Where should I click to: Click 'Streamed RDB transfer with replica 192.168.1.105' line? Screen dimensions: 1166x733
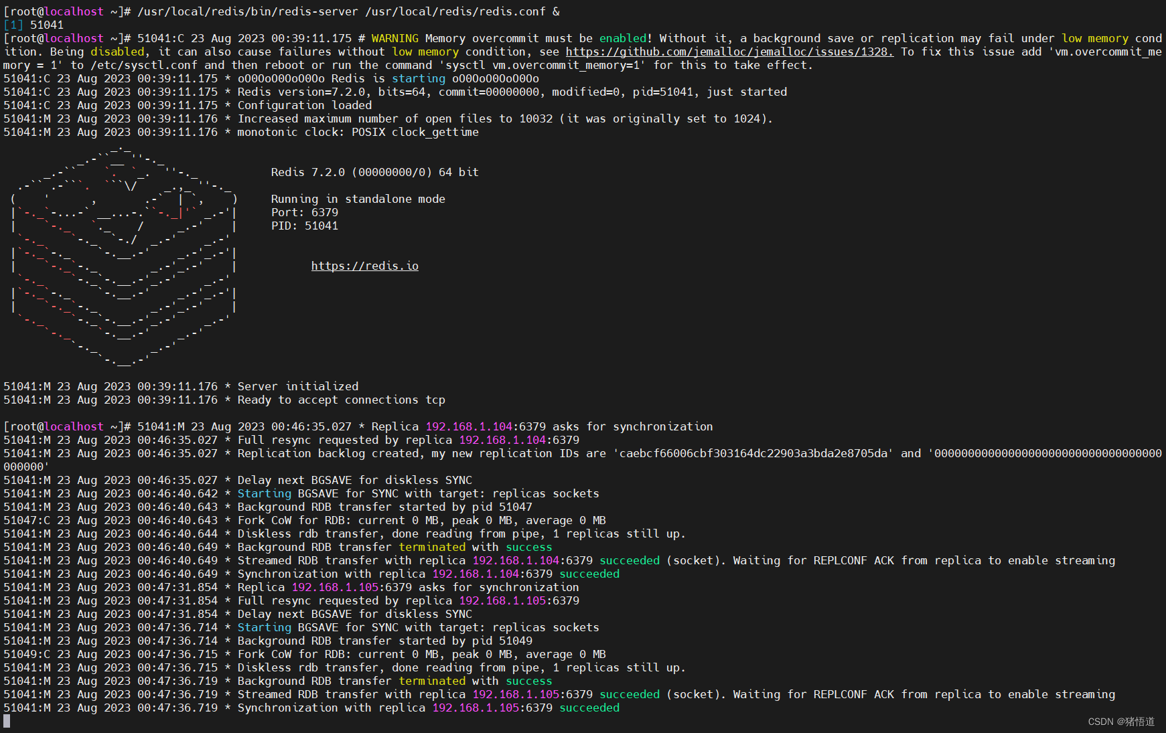point(559,694)
